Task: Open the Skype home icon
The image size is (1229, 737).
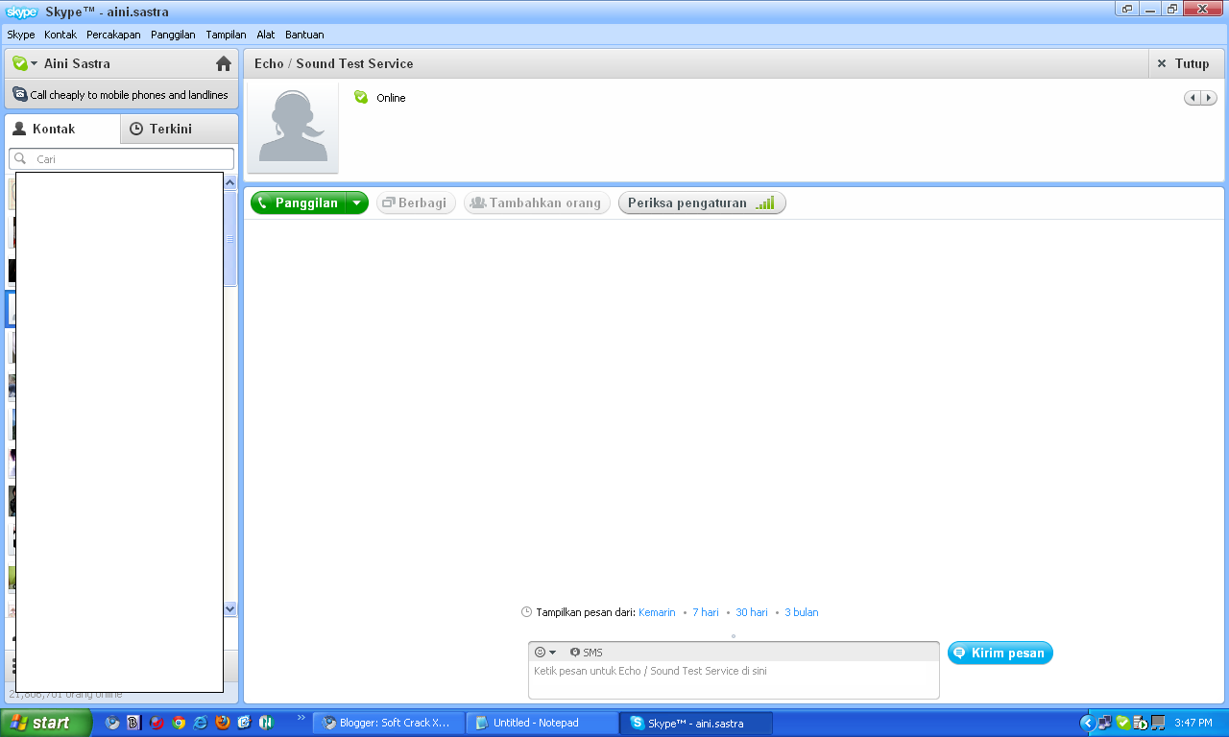Action: (x=224, y=63)
